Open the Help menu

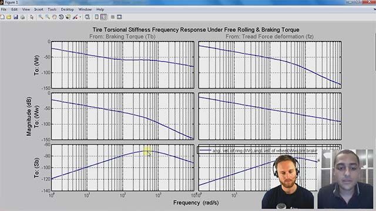coord(100,9)
